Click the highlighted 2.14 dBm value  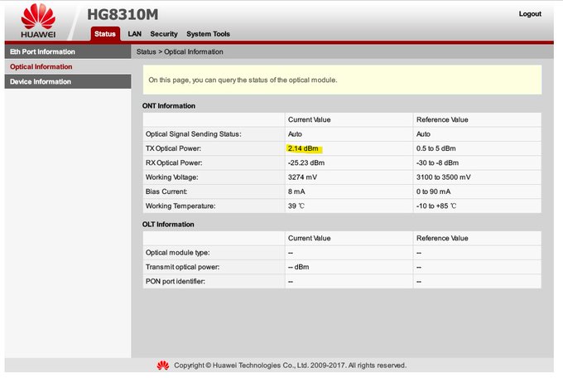click(303, 148)
